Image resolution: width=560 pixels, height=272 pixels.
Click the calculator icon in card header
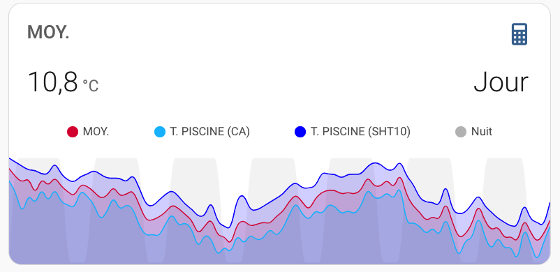point(520,34)
